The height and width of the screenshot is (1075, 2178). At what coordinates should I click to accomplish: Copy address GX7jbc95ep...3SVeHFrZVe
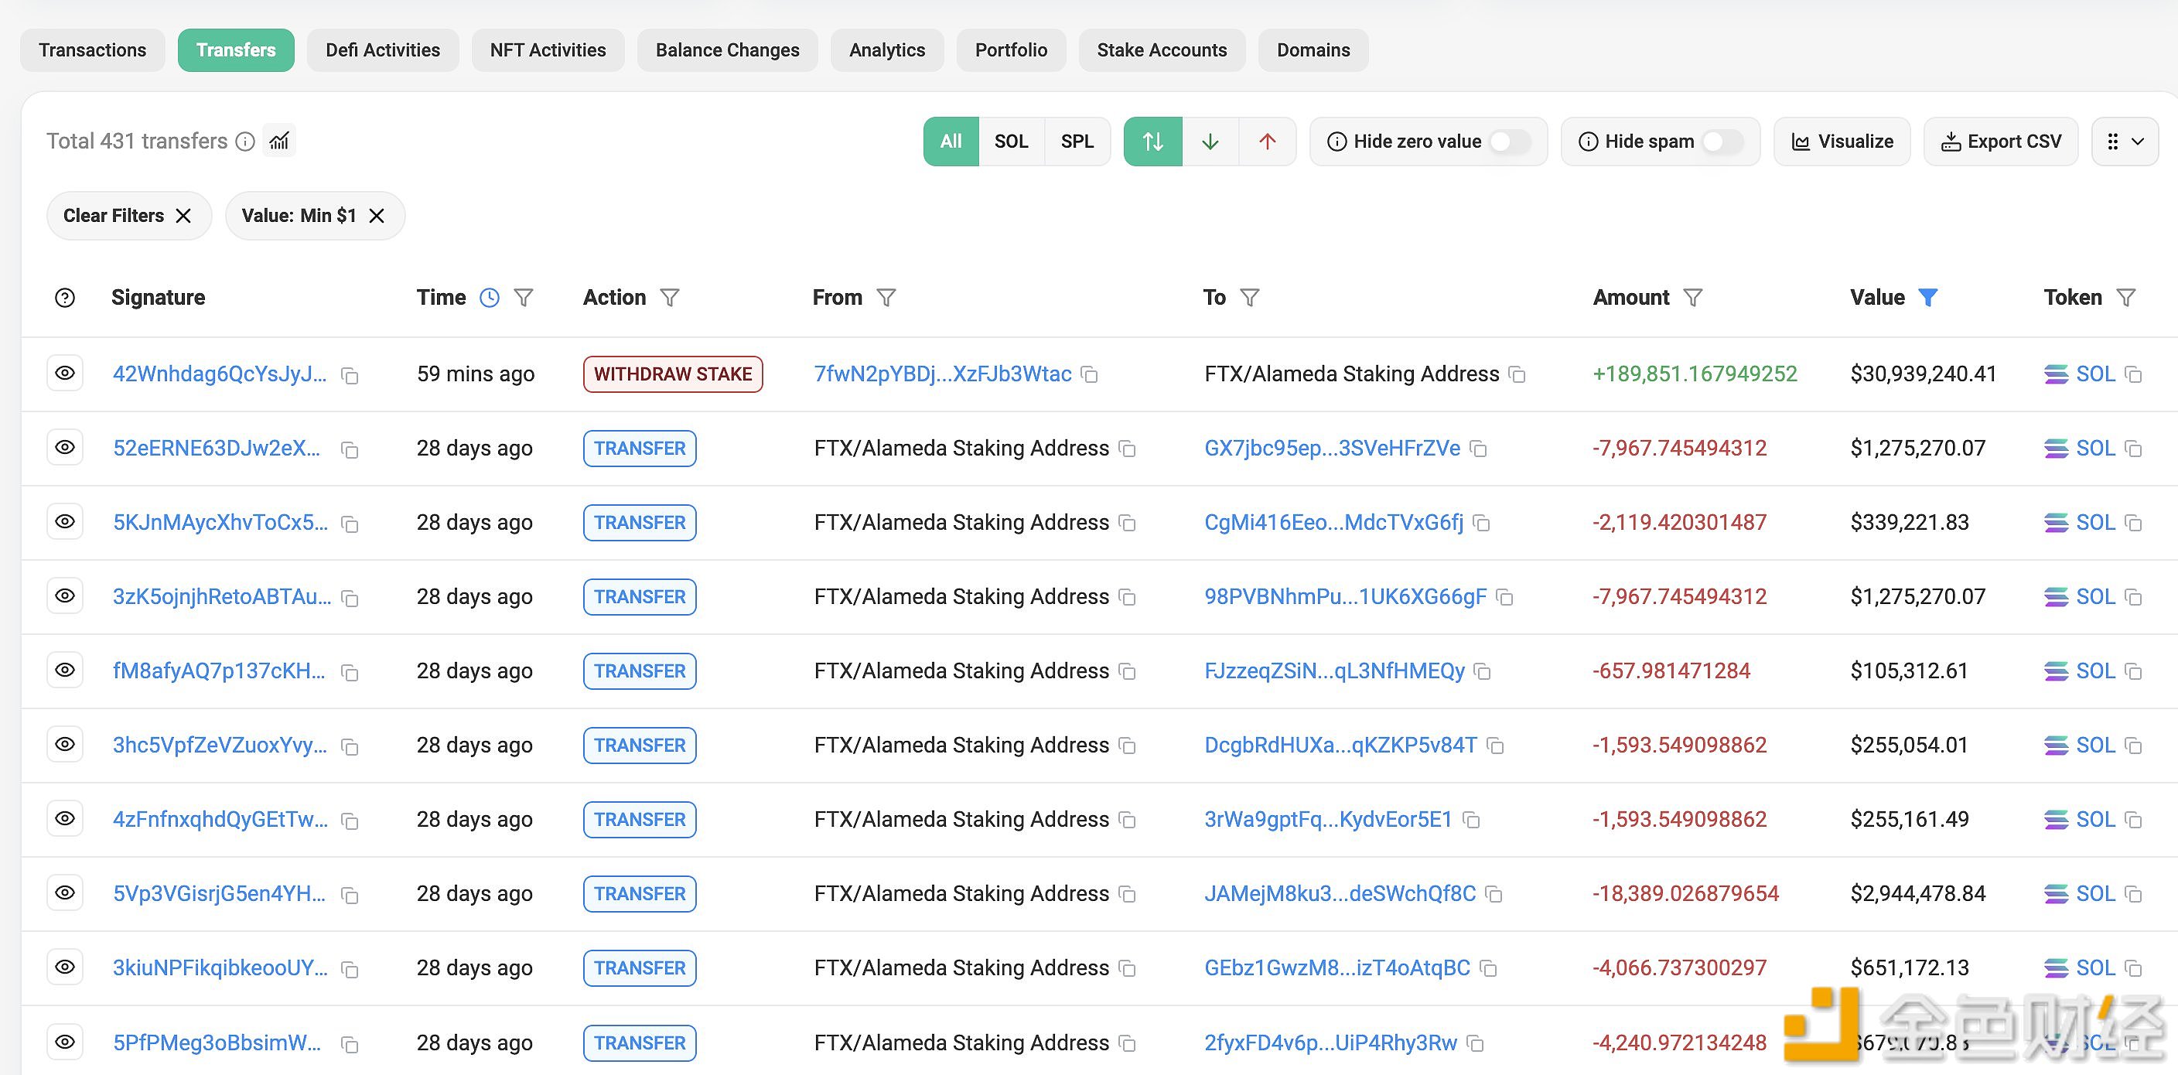(1478, 449)
